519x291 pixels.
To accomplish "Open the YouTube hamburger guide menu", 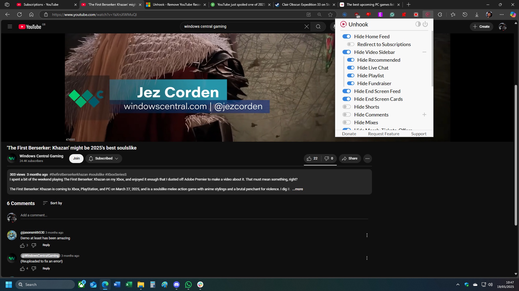I will tap(10, 26).
